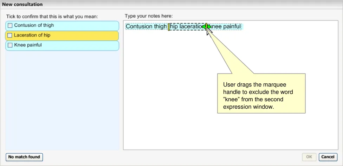
Task: Tick the Knee painful checkbox
Action: [x=10, y=45]
